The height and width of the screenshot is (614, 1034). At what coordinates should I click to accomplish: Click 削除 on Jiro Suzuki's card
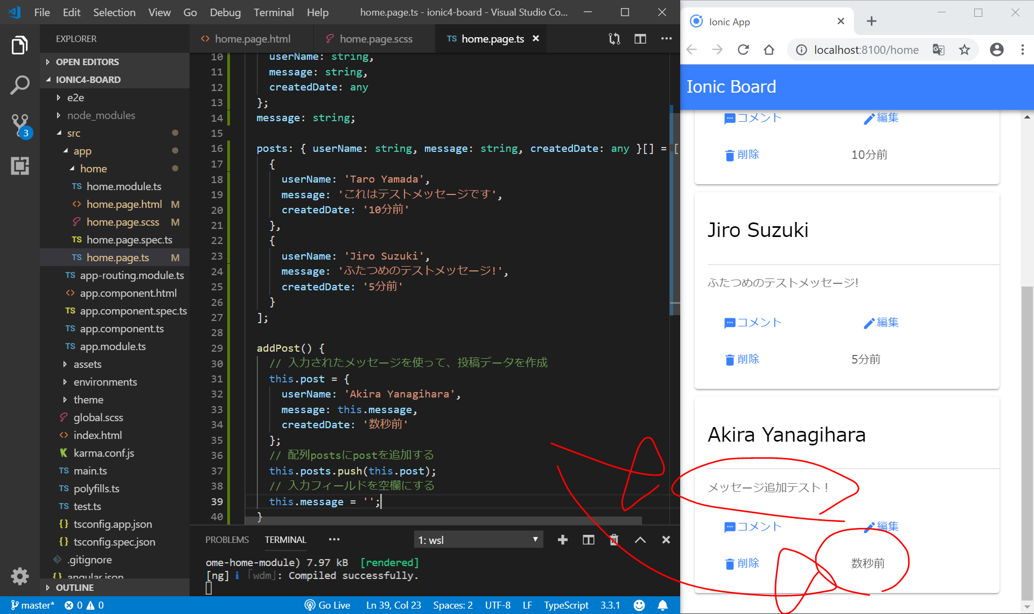click(x=742, y=359)
